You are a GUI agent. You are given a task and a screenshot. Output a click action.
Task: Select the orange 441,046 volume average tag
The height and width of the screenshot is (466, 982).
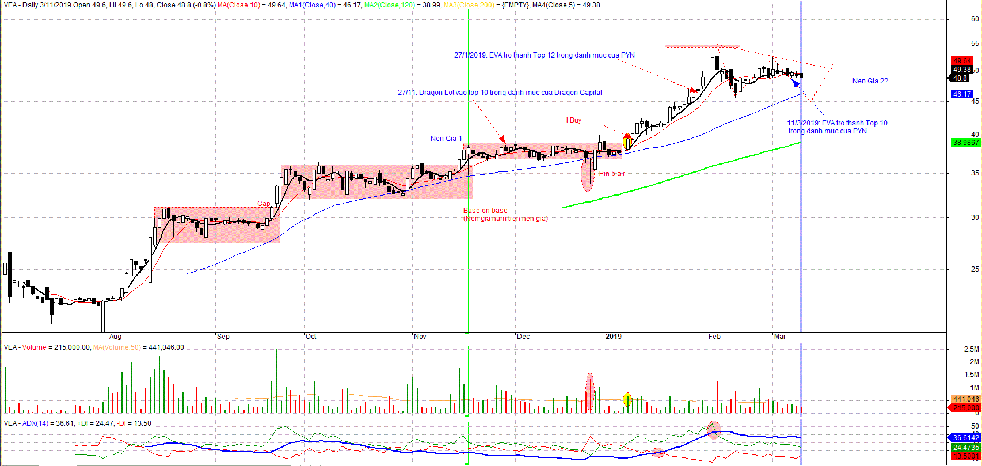965,399
